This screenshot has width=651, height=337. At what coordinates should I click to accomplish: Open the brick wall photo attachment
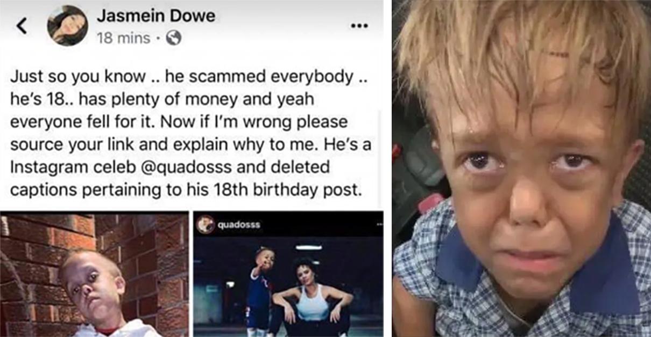[x=94, y=274]
